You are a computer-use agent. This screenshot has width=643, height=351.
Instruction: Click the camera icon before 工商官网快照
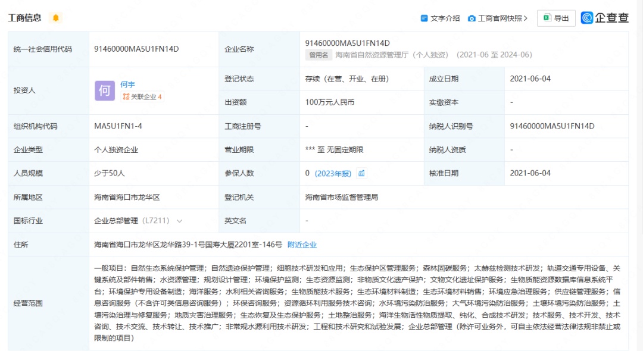coord(472,18)
